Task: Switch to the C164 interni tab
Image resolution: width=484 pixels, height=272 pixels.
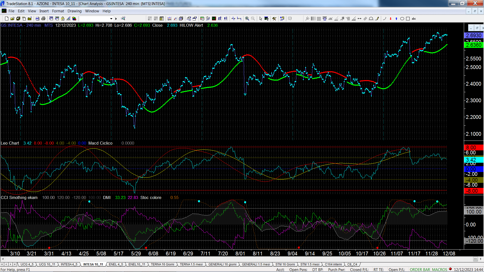Action: click(x=333, y=264)
